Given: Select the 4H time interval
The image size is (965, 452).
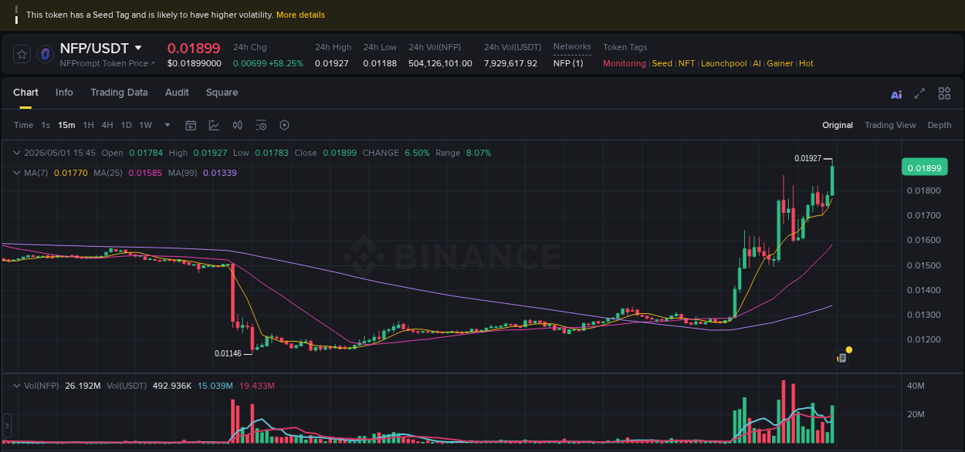Looking at the screenshot, I should (107, 125).
